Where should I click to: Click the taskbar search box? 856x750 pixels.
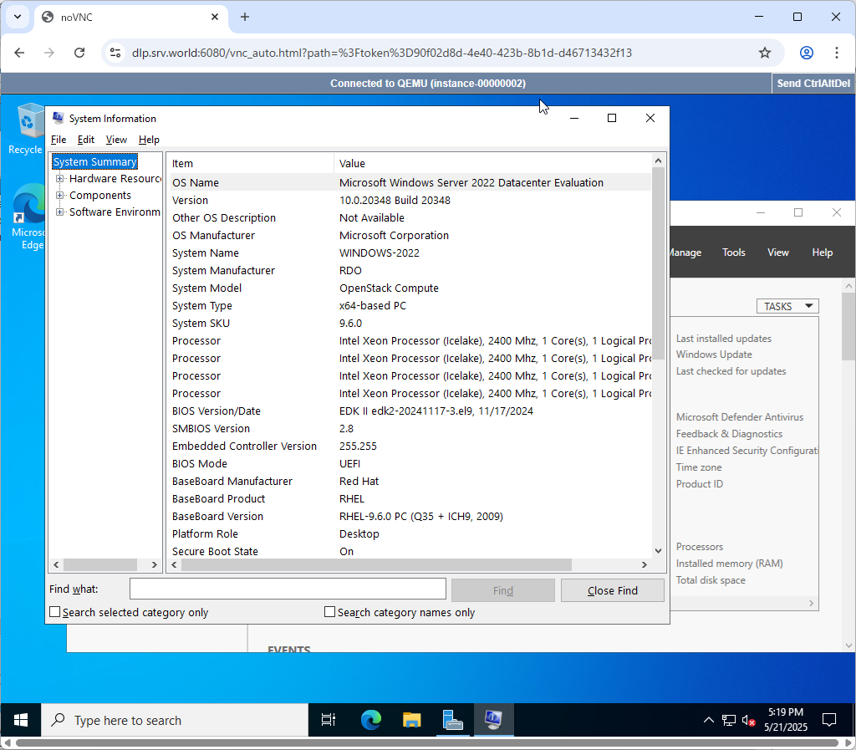coord(175,721)
